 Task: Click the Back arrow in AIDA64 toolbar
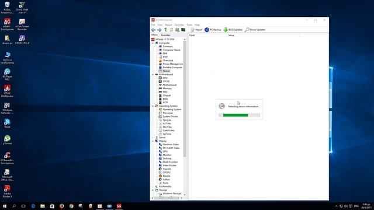coord(153,30)
